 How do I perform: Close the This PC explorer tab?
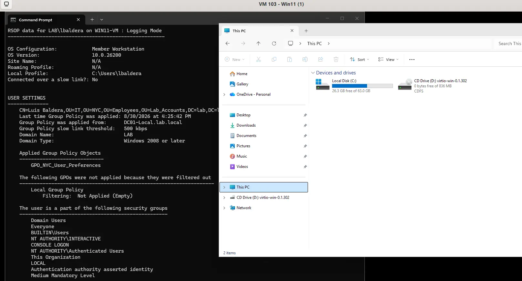pos(292,31)
